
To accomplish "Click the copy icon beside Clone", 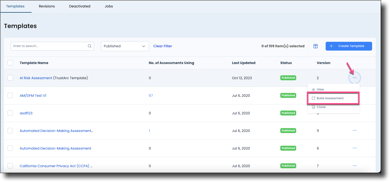I will pos(313,107).
